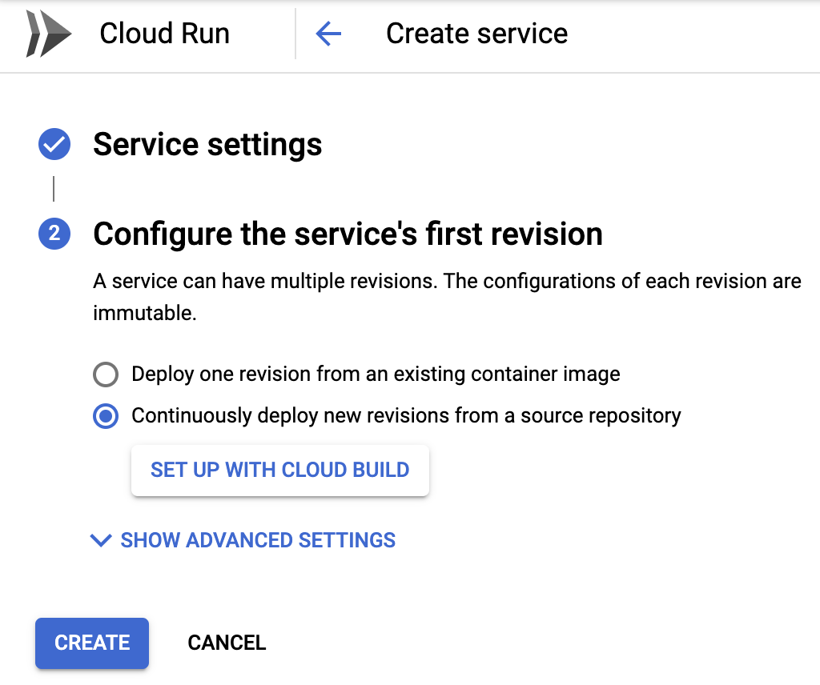Image resolution: width=820 pixels, height=685 pixels.
Task: Click Configure the service's first revision heading
Action: click(x=348, y=234)
